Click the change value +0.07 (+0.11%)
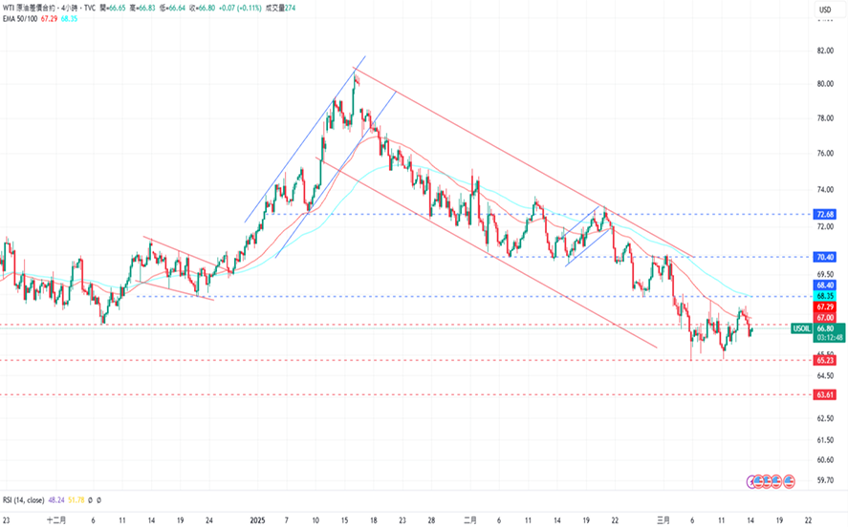848x527 pixels. tap(240, 8)
